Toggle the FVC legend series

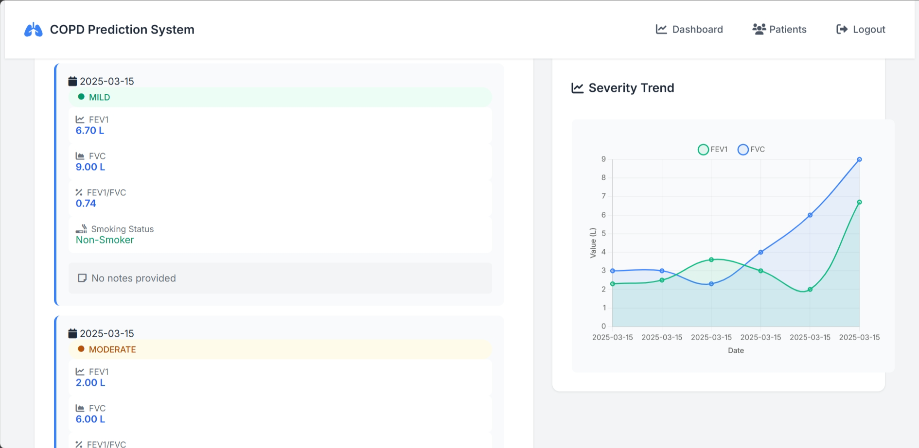(751, 150)
